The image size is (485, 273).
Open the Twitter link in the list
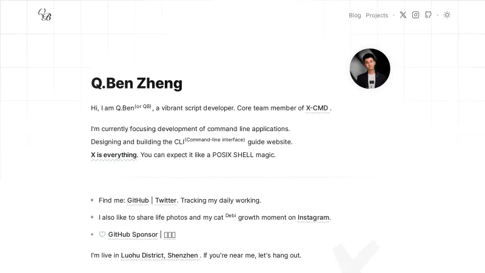pos(166,200)
